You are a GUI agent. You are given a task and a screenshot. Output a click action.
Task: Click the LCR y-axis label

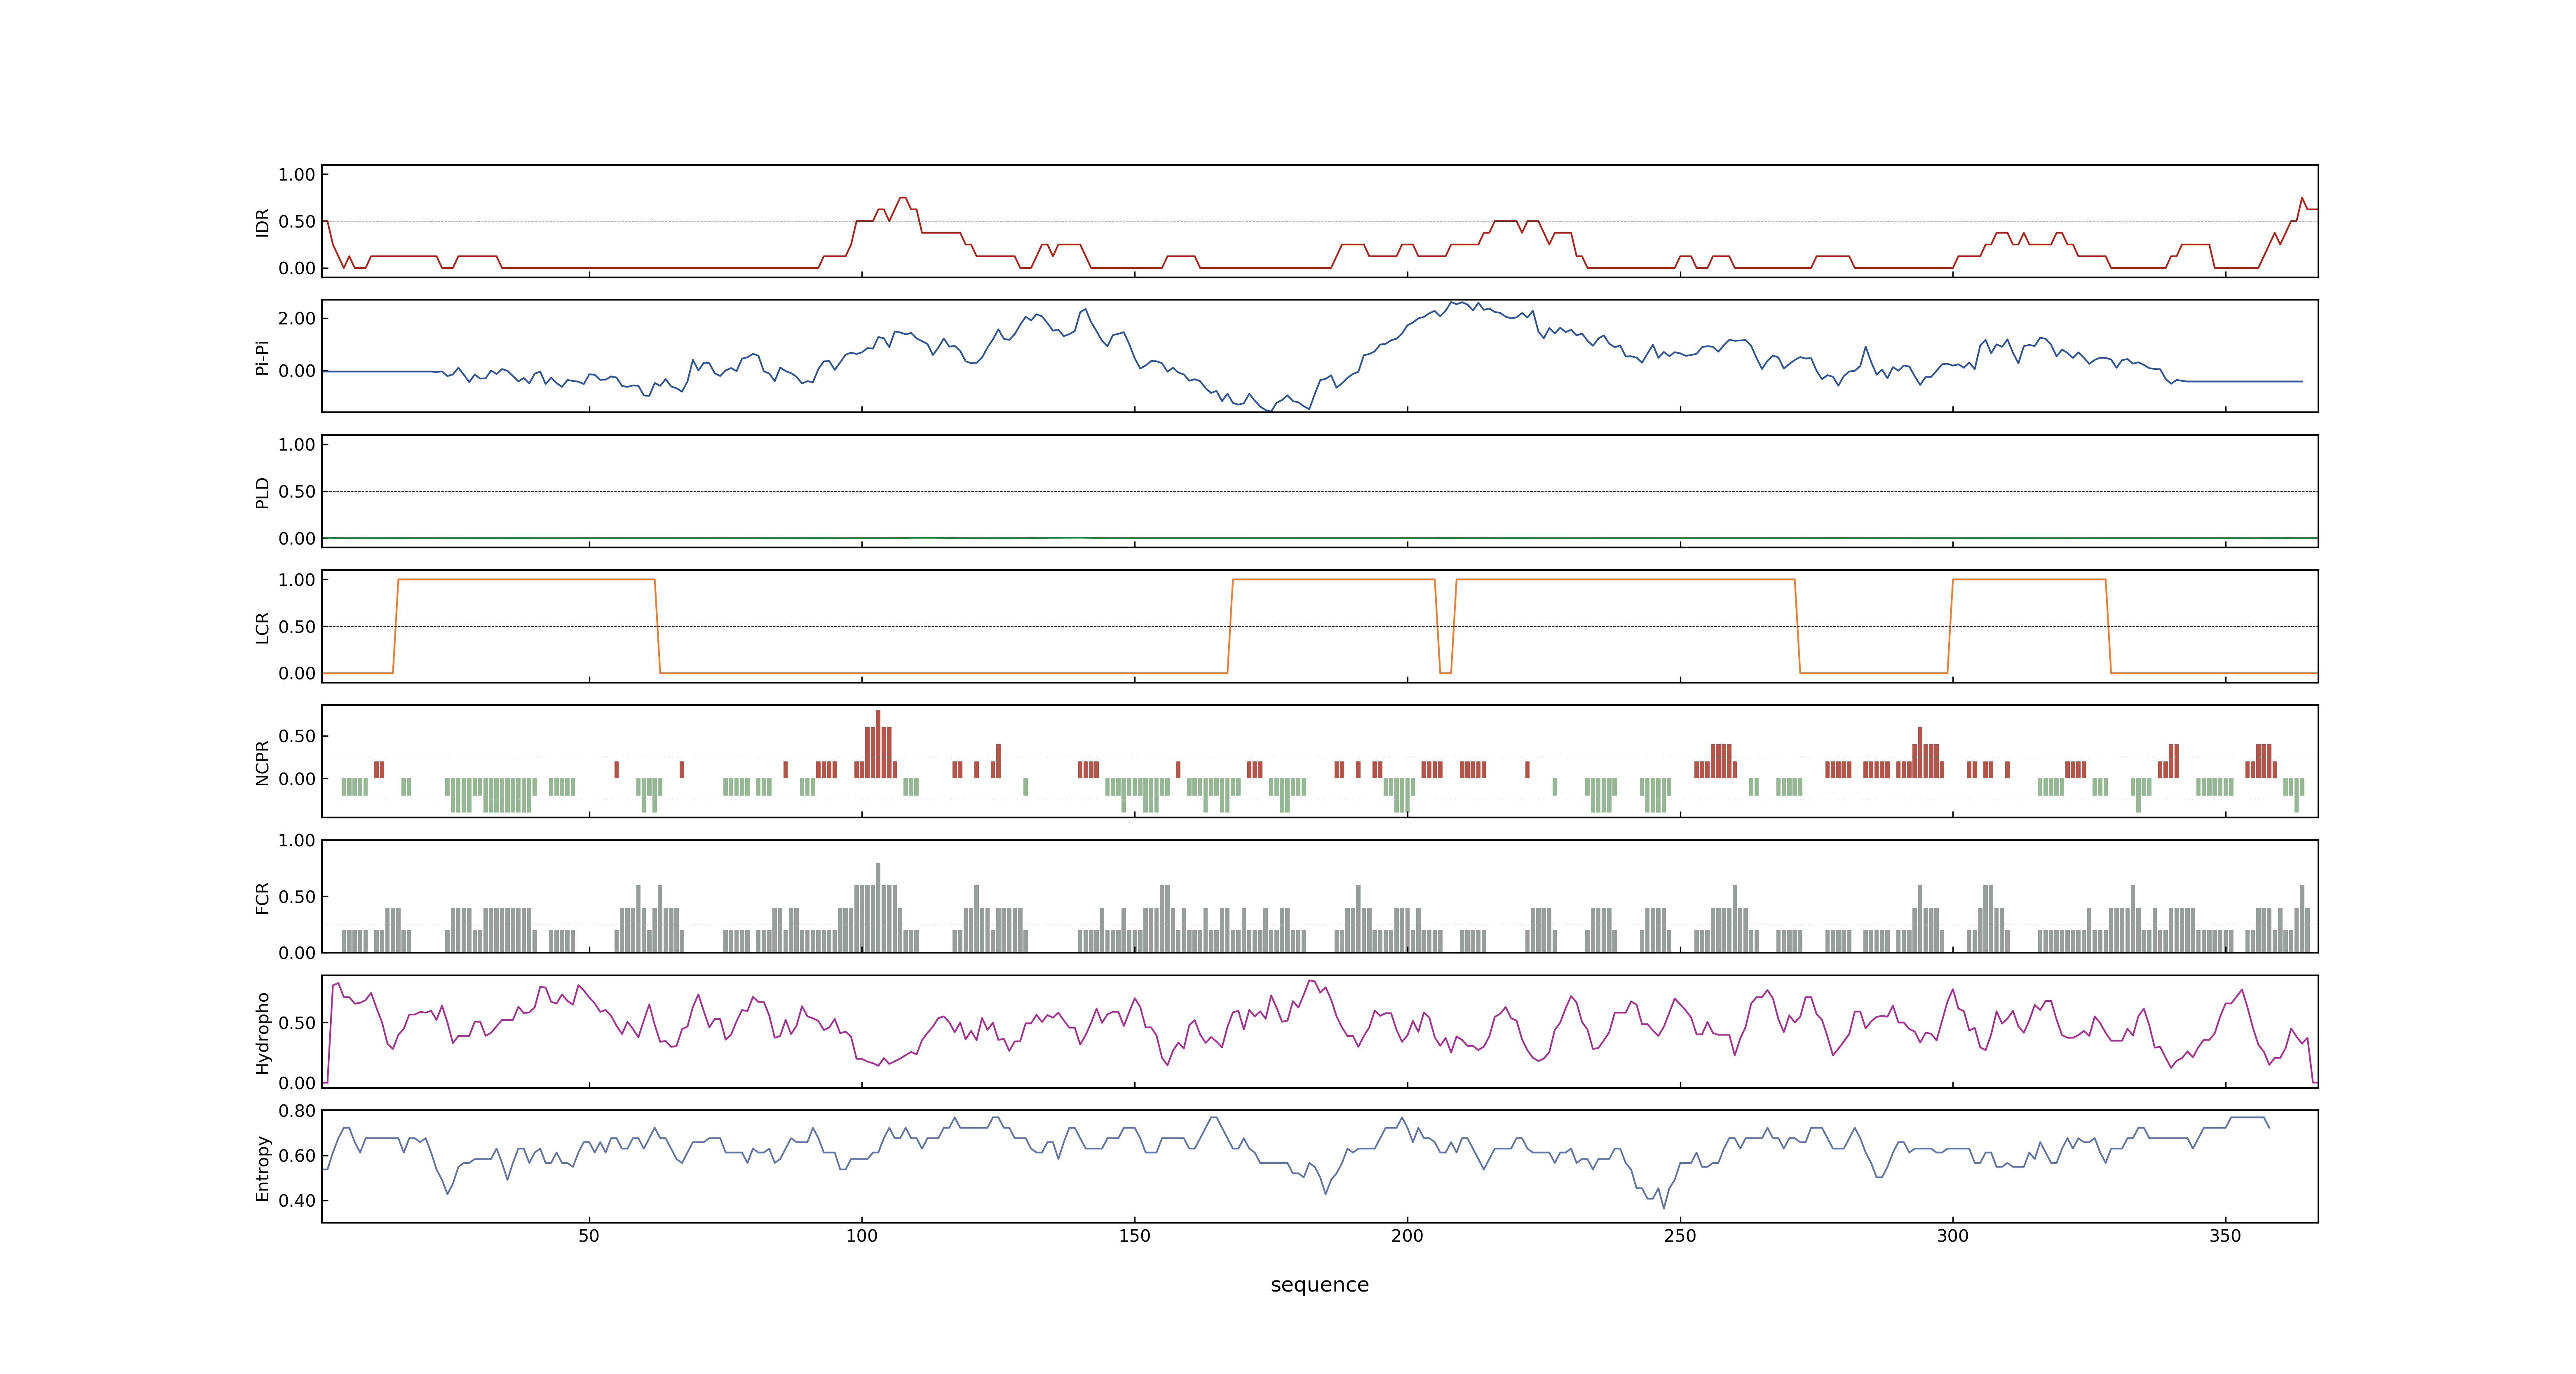(x=262, y=627)
